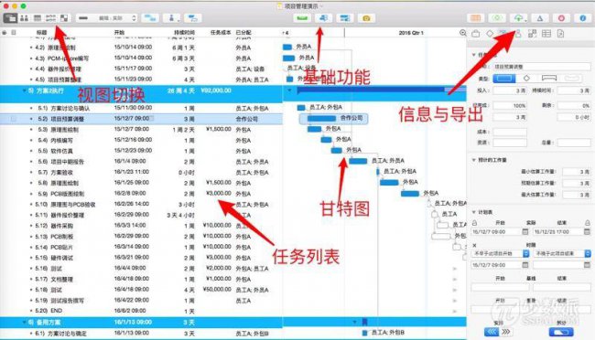This screenshot has height=340, width=595.
Task: Open the milestone inspector diamond tab
Action: pos(490,33)
